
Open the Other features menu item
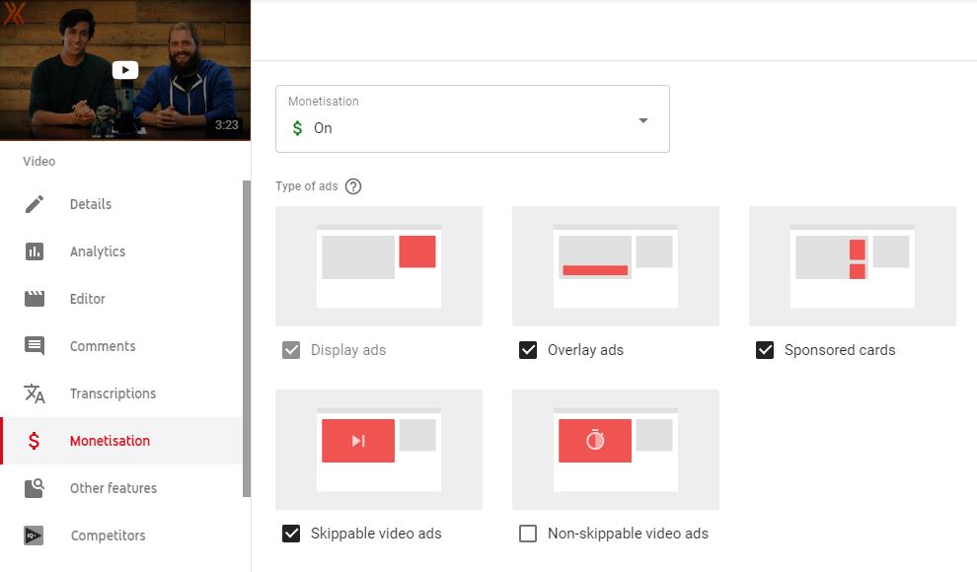tap(121, 488)
